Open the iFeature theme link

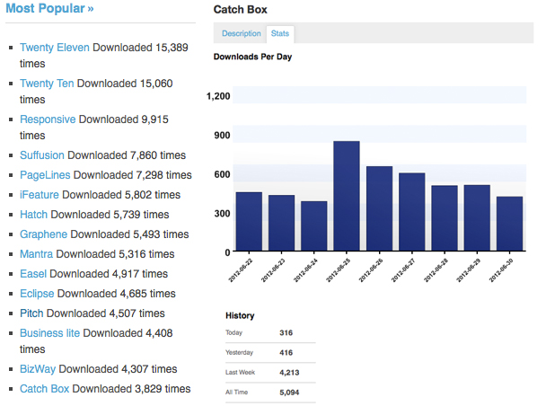click(40, 195)
